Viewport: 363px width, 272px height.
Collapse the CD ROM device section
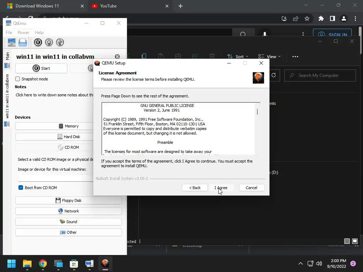68,147
